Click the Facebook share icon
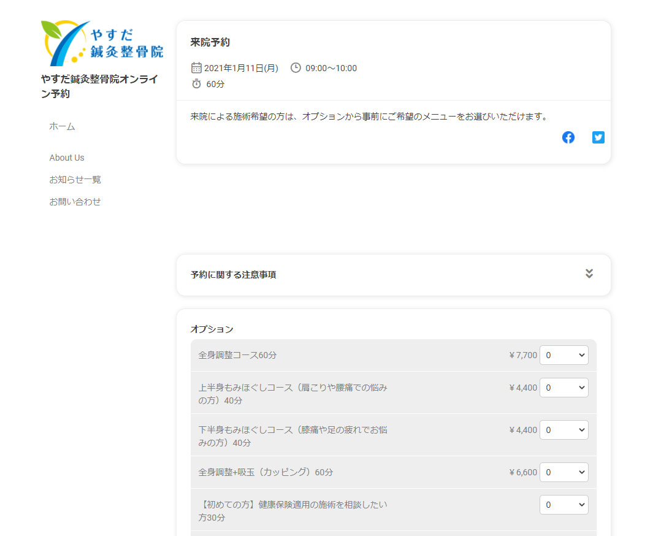The image size is (661, 536). coord(568,137)
